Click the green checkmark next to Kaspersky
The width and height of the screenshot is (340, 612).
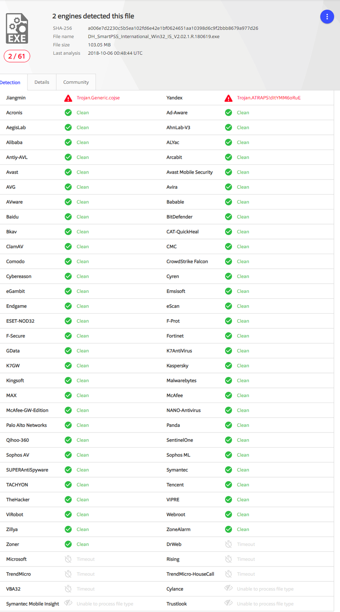pos(228,366)
